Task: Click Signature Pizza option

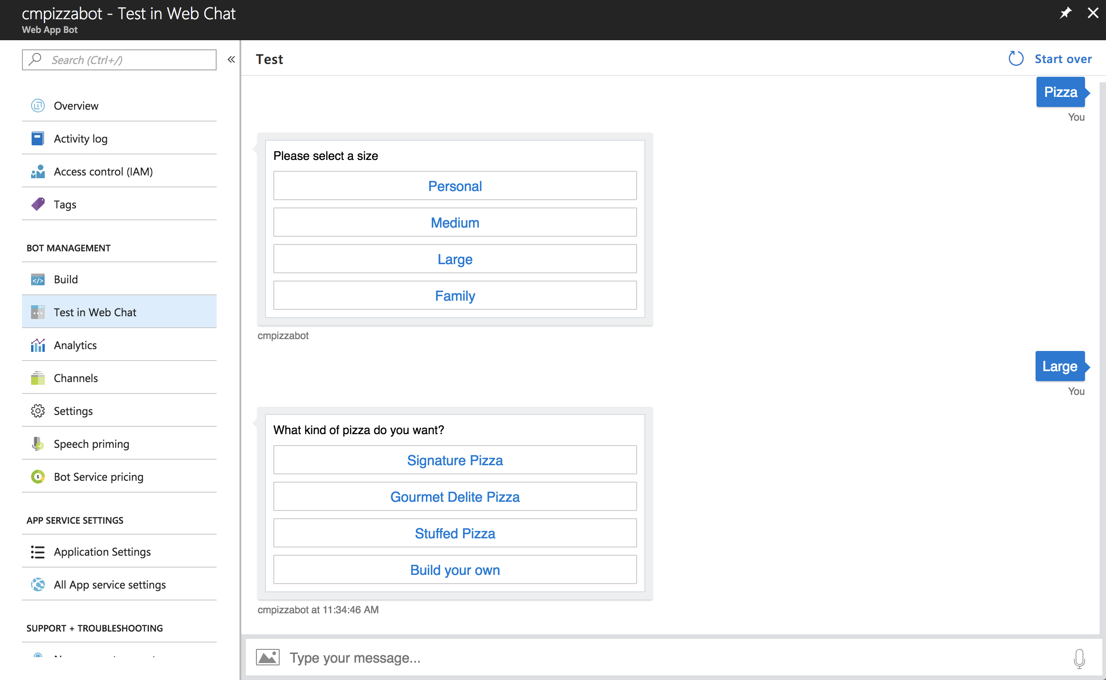Action: click(455, 460)
